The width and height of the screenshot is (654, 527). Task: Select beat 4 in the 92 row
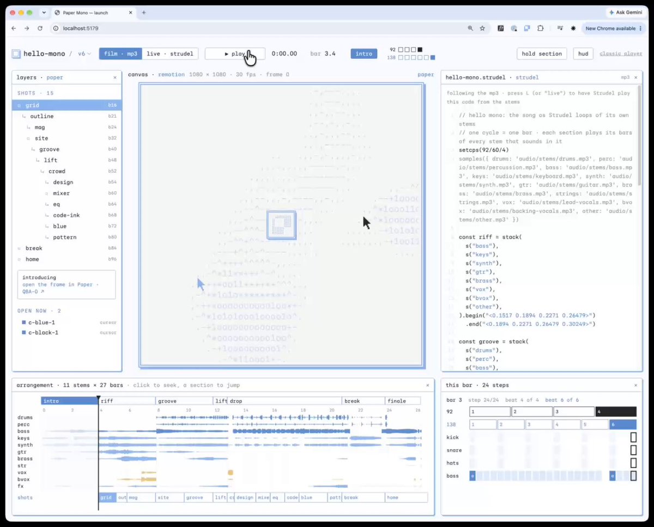click(x=616, y=412)
